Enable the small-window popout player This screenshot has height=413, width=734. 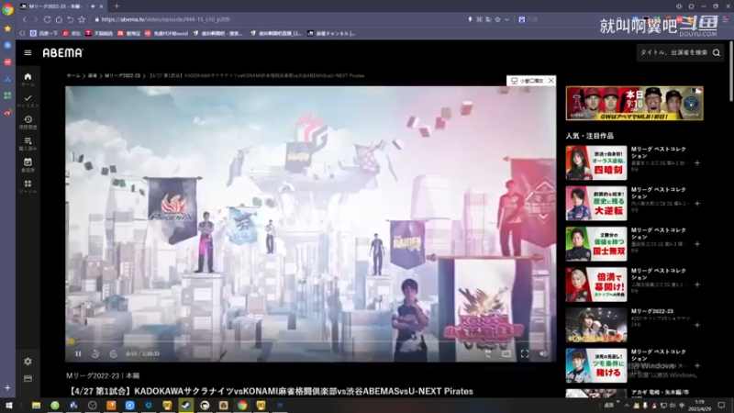point(527,81)
